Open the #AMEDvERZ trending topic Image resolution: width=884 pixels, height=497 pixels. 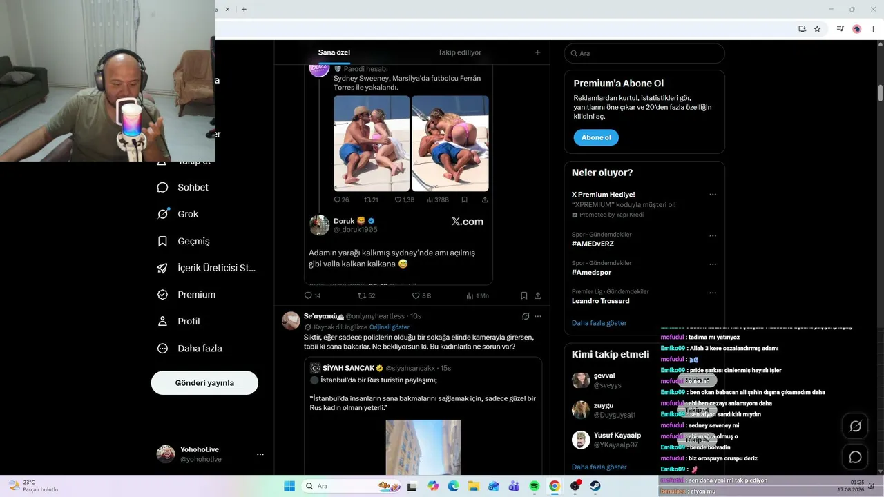593,244
